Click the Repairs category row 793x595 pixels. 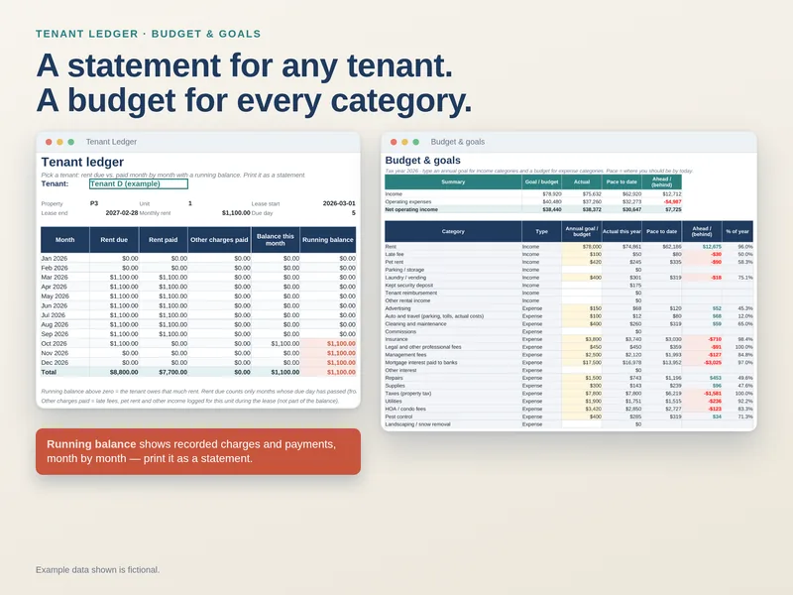(569, 378)
